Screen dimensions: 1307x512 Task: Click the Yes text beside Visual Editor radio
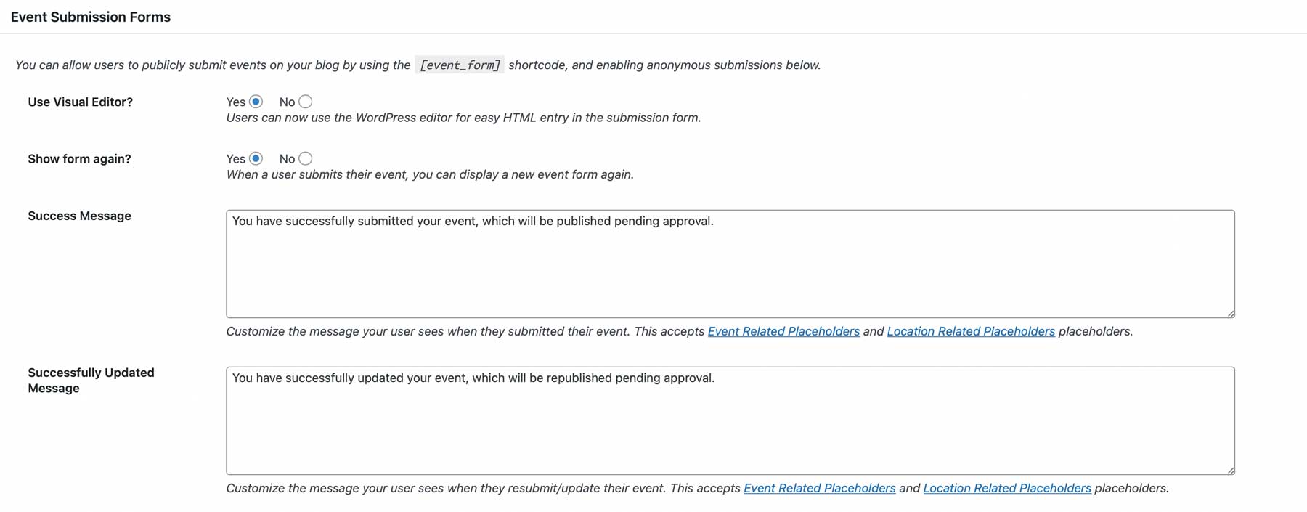coord(235,102)
